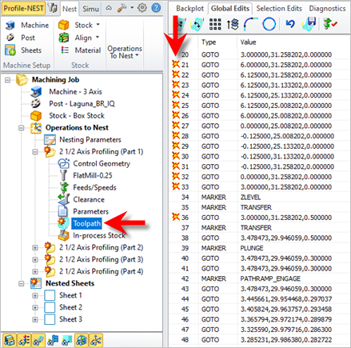Switch to the Selection Edits tab
Image resolution: width=351 pixels, height=348 pixels.
(279, 9)
